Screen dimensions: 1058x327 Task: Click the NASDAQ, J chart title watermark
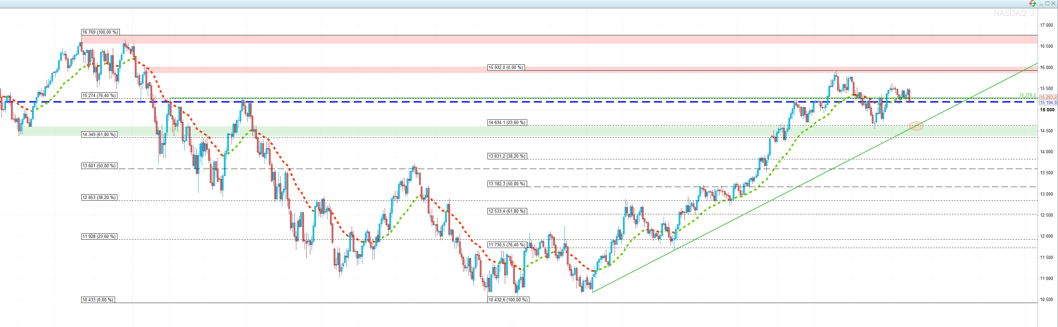pos(1014,14)
